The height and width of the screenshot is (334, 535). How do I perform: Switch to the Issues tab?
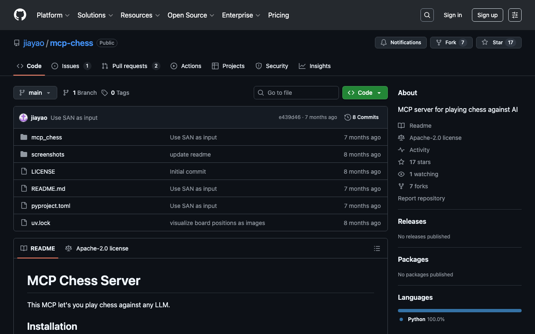[71, 66]
